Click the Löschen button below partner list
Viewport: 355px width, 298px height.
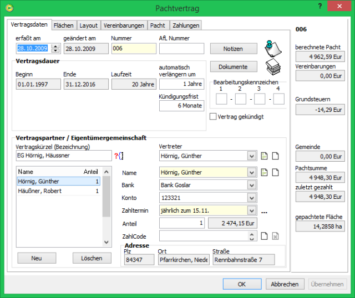[92, 258]
